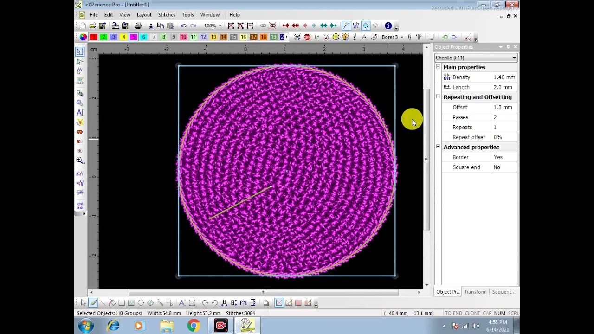
Task: Click the Undo arrow icon
Action: click(184, 26)
